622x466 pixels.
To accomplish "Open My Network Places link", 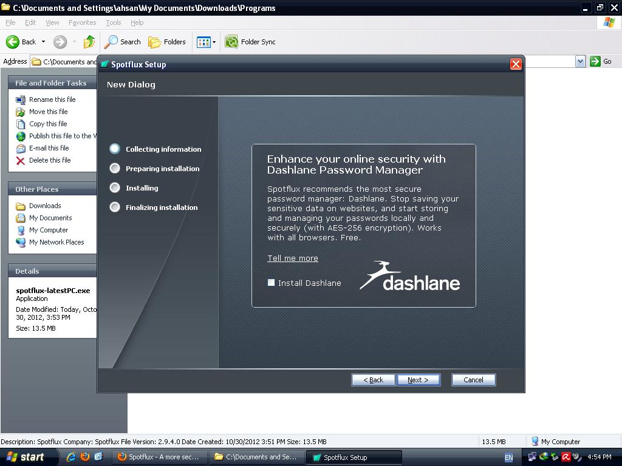I will [x=56, y=242].
